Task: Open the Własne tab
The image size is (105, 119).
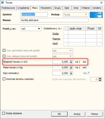Action: point(86,8)
